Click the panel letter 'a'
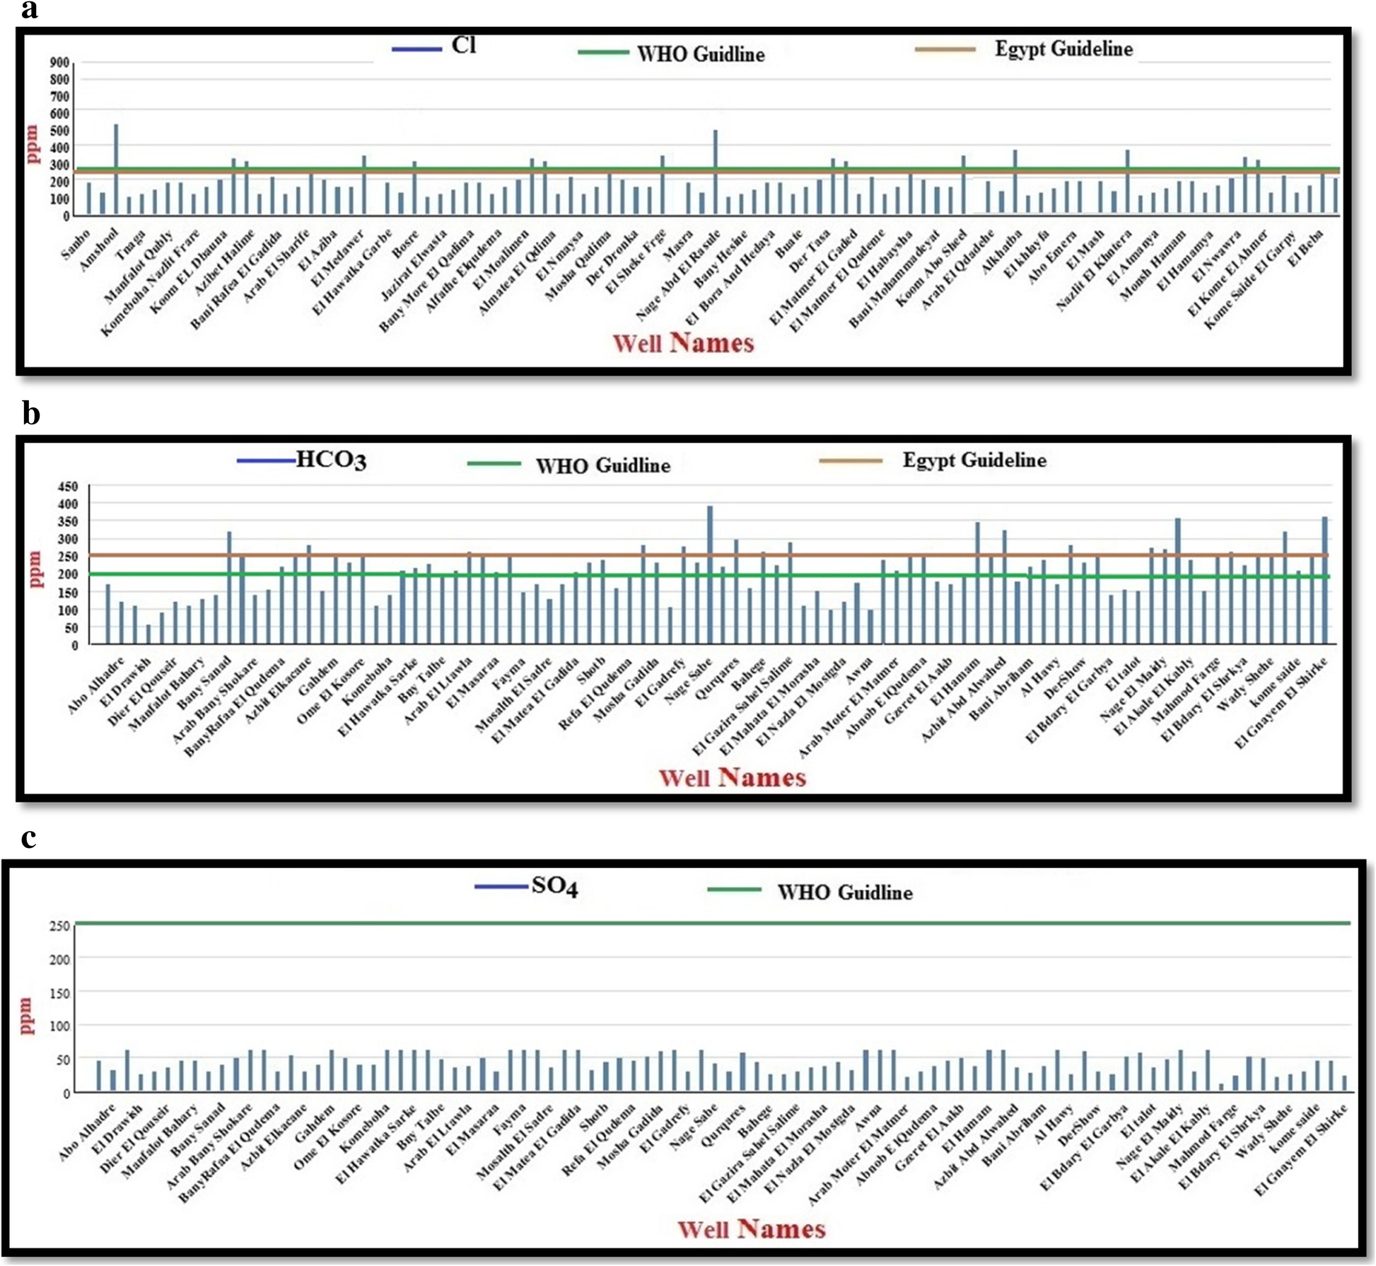This screenshot has height=1266, width=1376. [30, 10]
